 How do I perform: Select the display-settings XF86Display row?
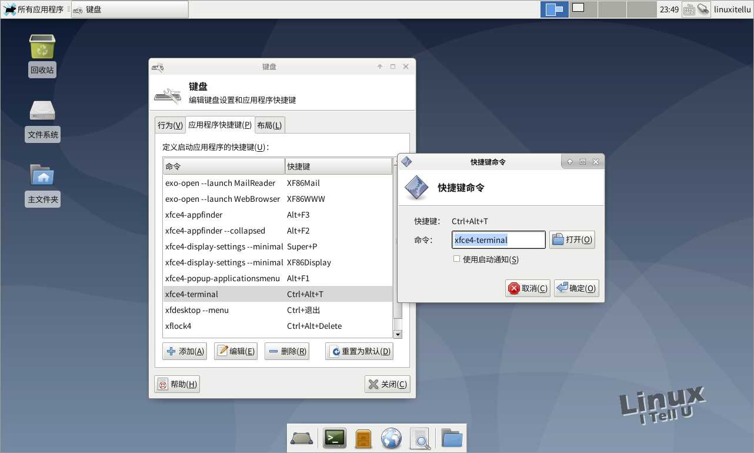pos(278,262)
